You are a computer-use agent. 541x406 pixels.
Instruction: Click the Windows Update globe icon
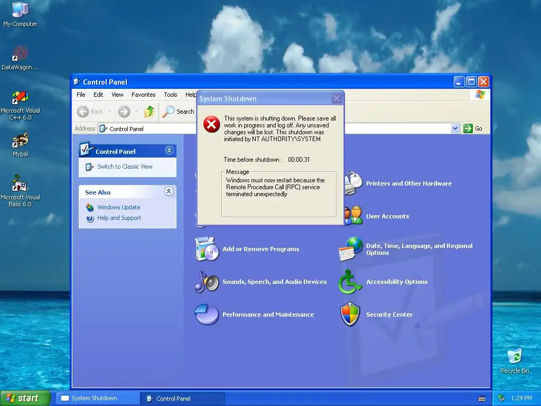tap(90, 207)
